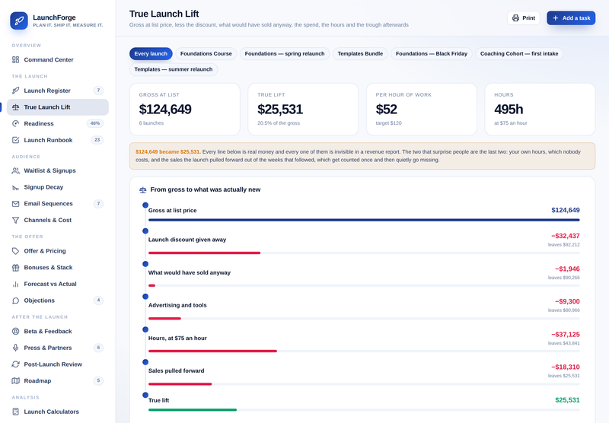
Task: Click the Launch discount given away red bar
Action: click(204, 253)
